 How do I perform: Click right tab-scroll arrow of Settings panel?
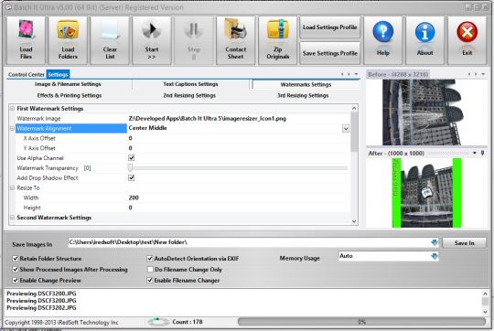tap(349, 74)
